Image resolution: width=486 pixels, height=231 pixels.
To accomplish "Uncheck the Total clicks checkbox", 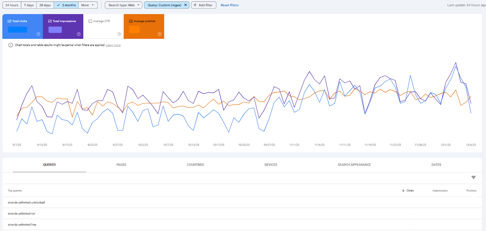I will tap(9, 21).
